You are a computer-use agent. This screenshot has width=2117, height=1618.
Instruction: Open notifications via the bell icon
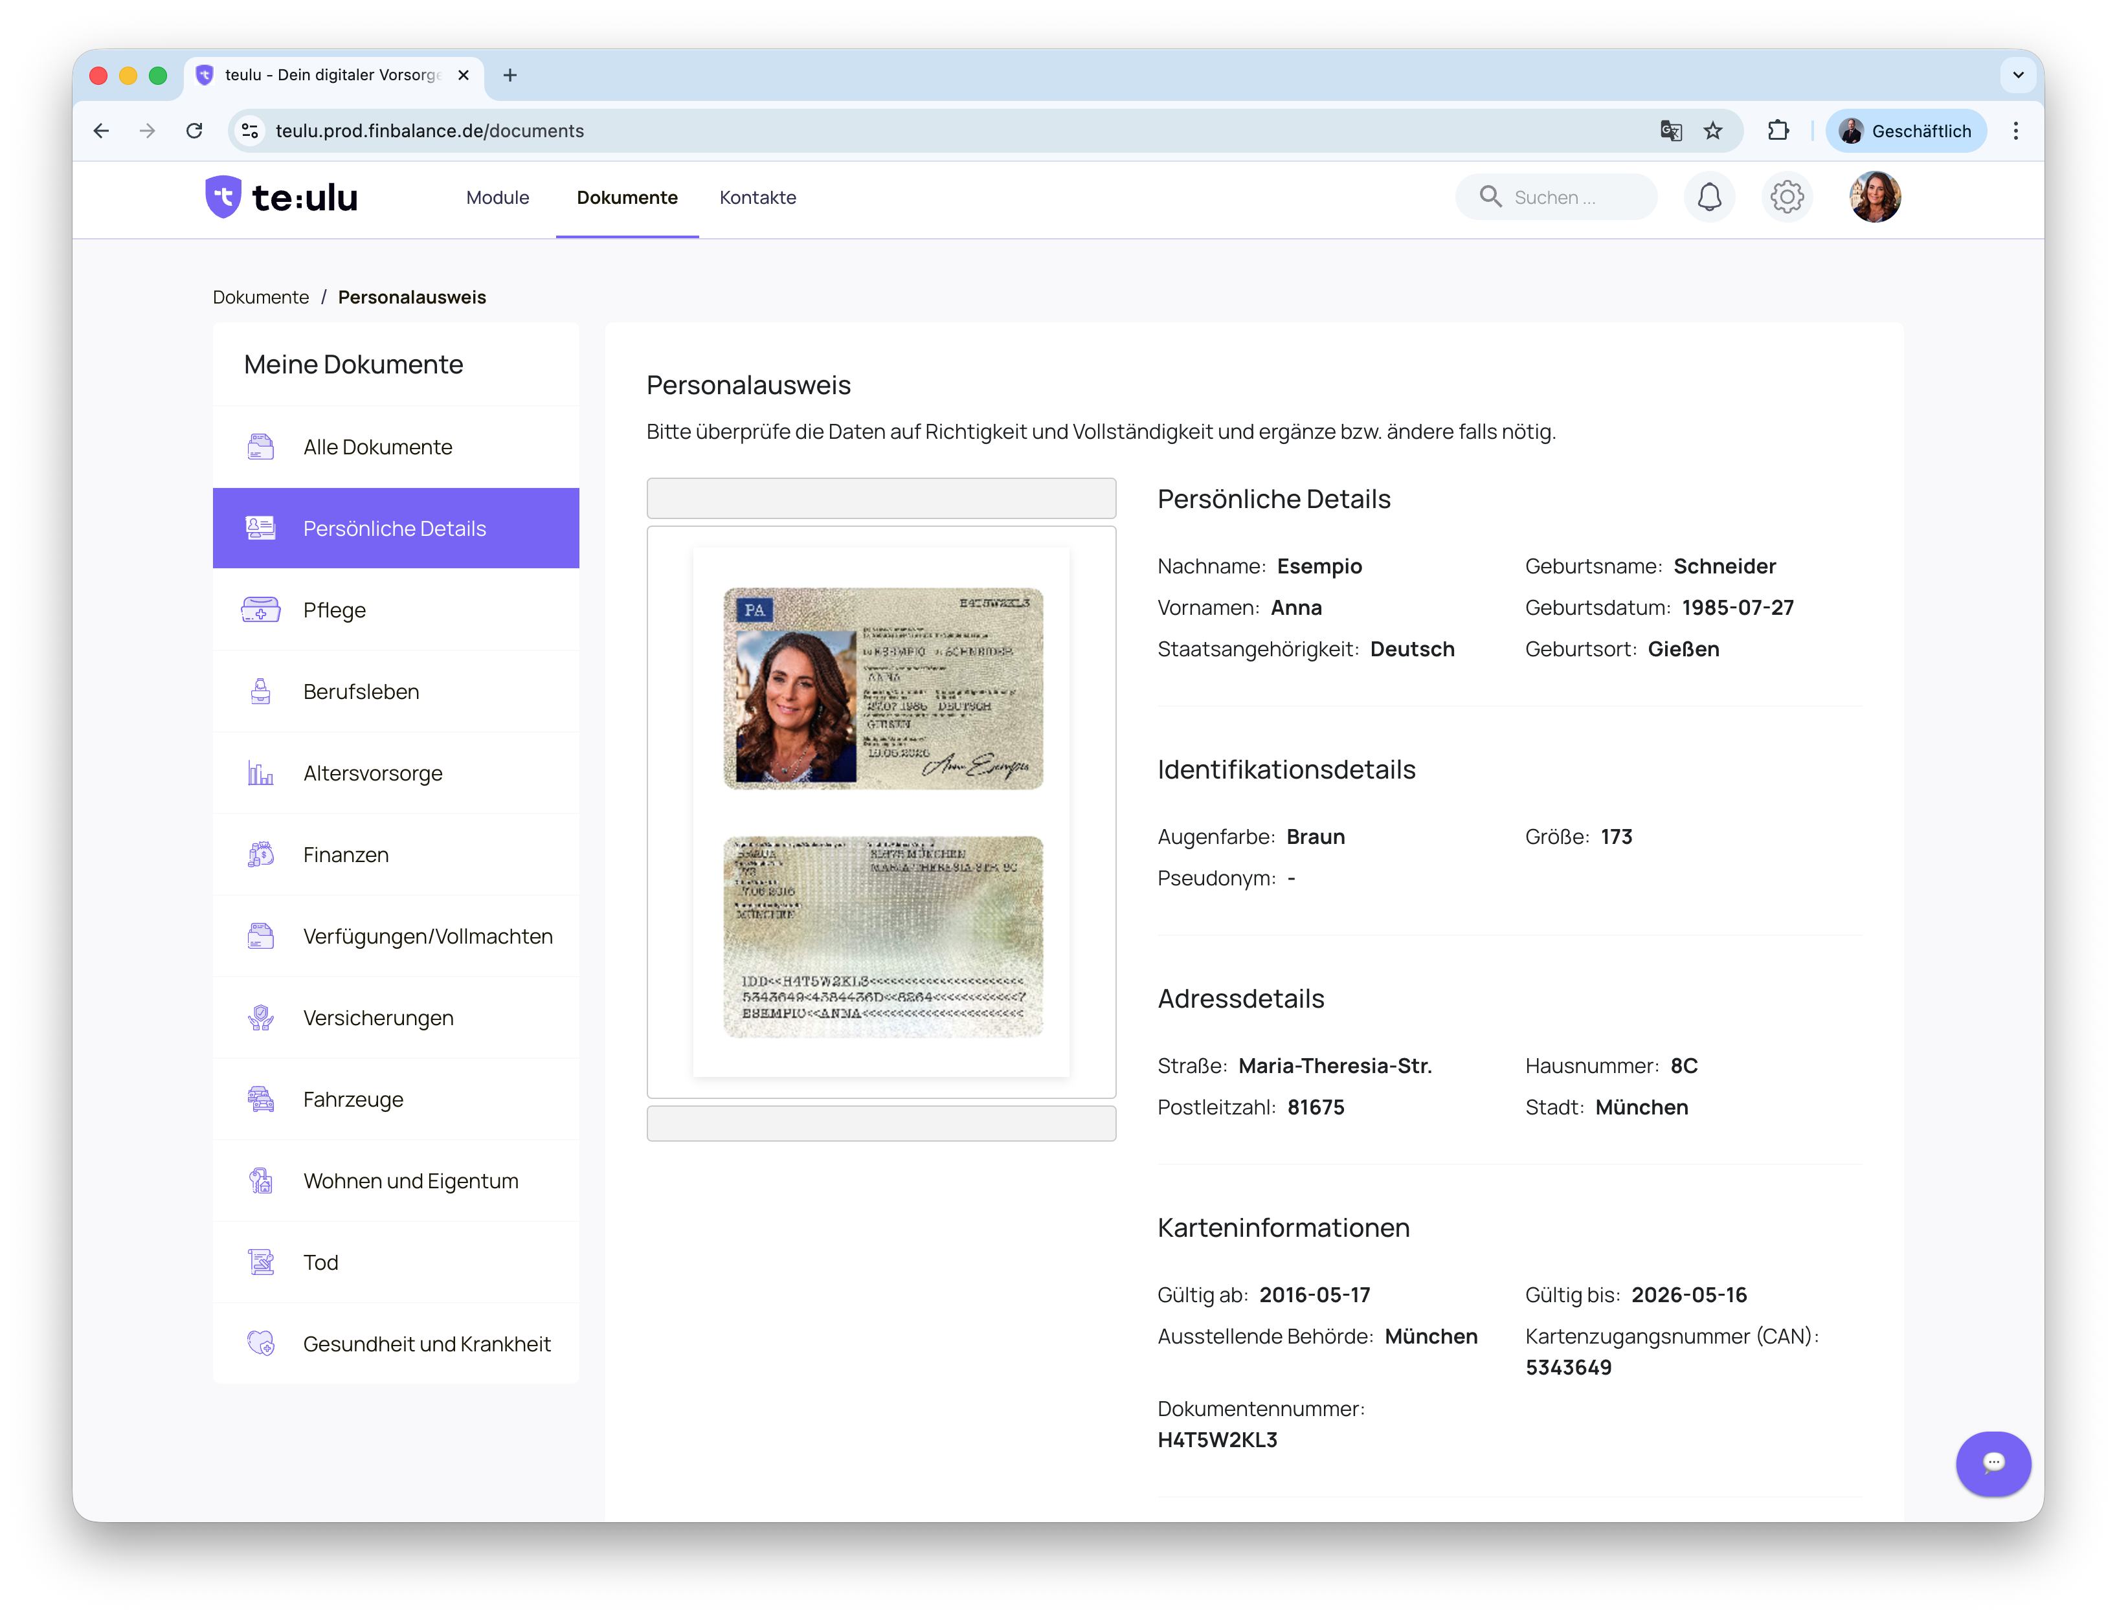[1710, 197]
